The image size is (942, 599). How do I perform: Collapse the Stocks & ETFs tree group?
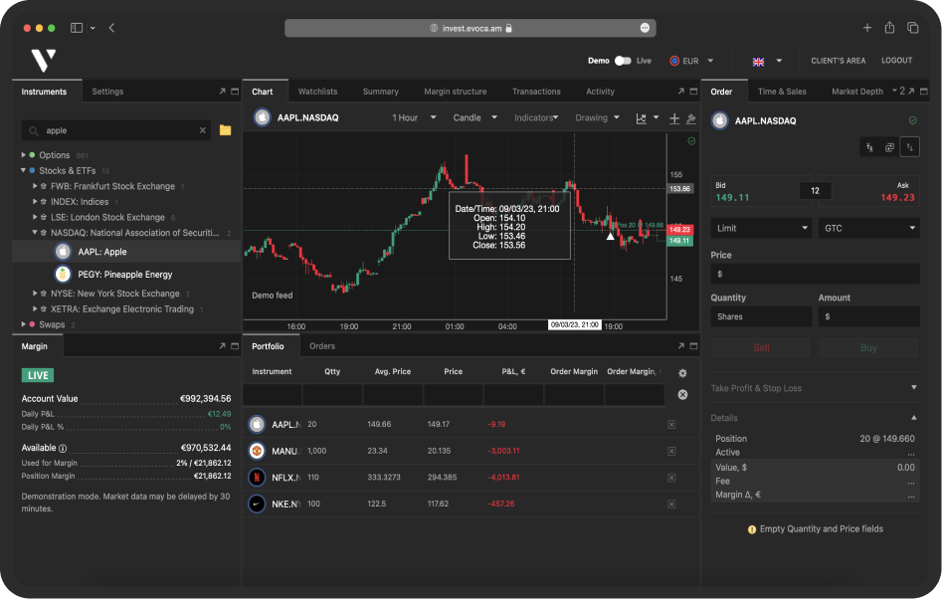tap(24, 171)
